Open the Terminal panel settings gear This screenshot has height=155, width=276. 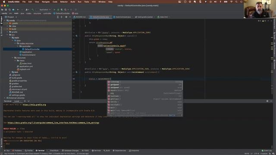(267, 101)
